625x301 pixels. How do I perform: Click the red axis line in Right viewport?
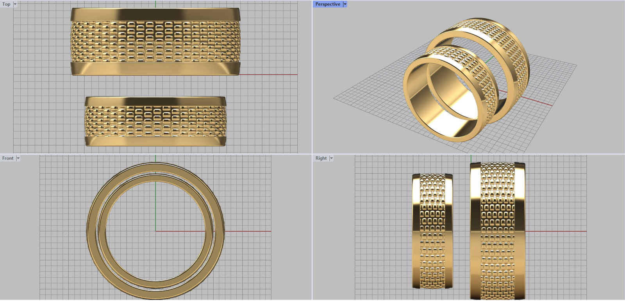555,231
